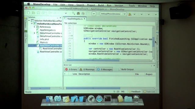This screenshot has width=195, height=109.
Task: Collapse the FinishedLaunching method fold marker
Action: 72,38
